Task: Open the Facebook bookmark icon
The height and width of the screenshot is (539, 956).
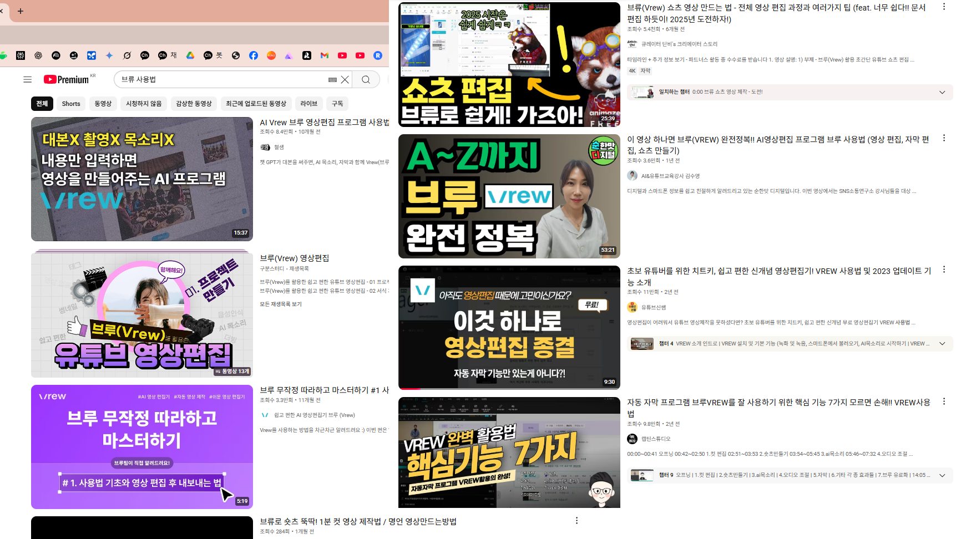Action: [x=254, y=55]
